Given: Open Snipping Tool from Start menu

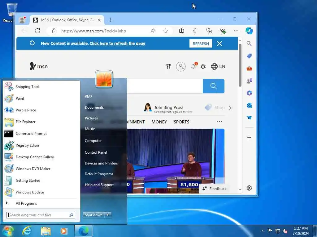Looking at the screenshot, I should tap(41, 87).
